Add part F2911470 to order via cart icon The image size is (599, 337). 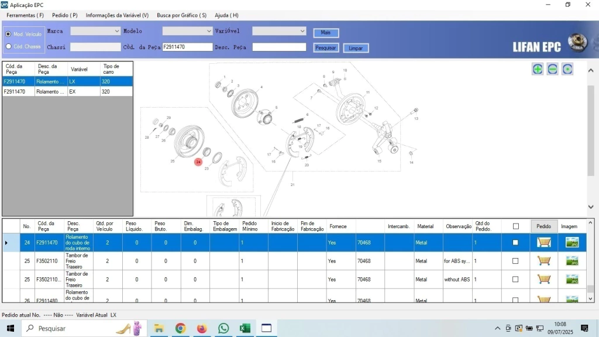point(543,243)
